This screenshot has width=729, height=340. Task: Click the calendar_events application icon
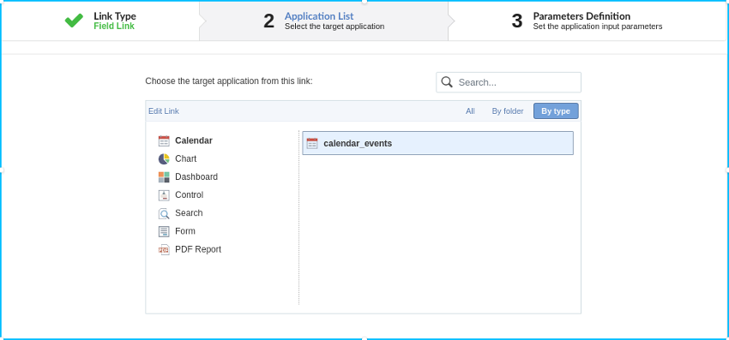tap(312, 143)
